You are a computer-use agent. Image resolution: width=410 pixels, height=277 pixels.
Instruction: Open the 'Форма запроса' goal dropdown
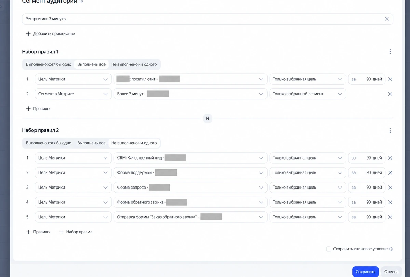pyautogui.click(x=191, y=187)
